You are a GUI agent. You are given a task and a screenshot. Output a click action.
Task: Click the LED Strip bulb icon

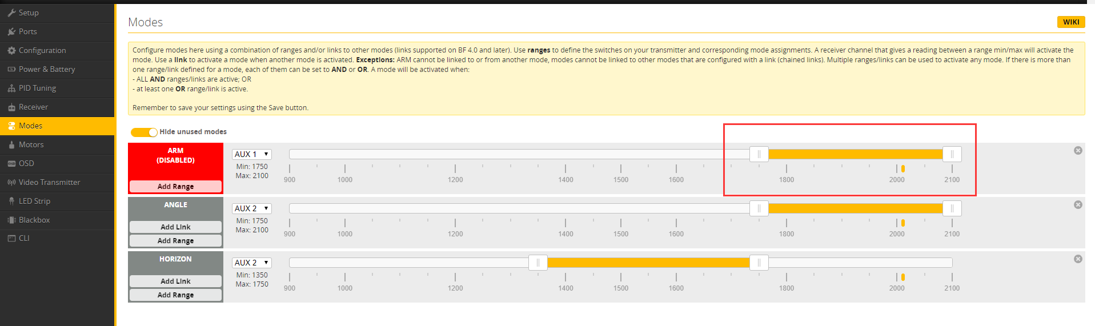[11, 201]
